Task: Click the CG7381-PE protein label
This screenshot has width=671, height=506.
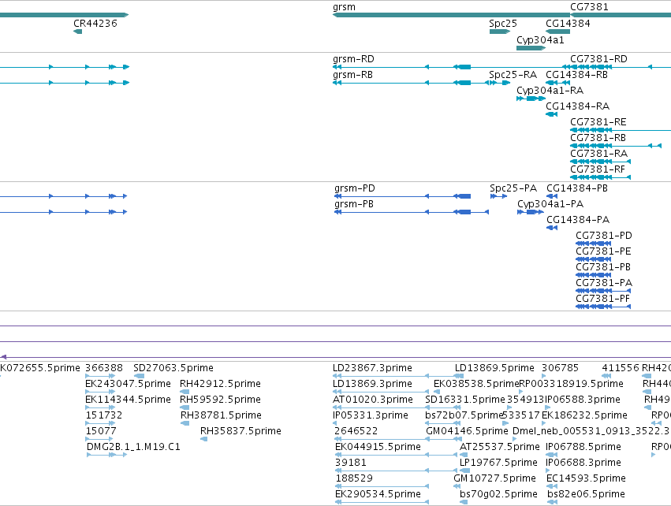Action: tap(603, 251)
